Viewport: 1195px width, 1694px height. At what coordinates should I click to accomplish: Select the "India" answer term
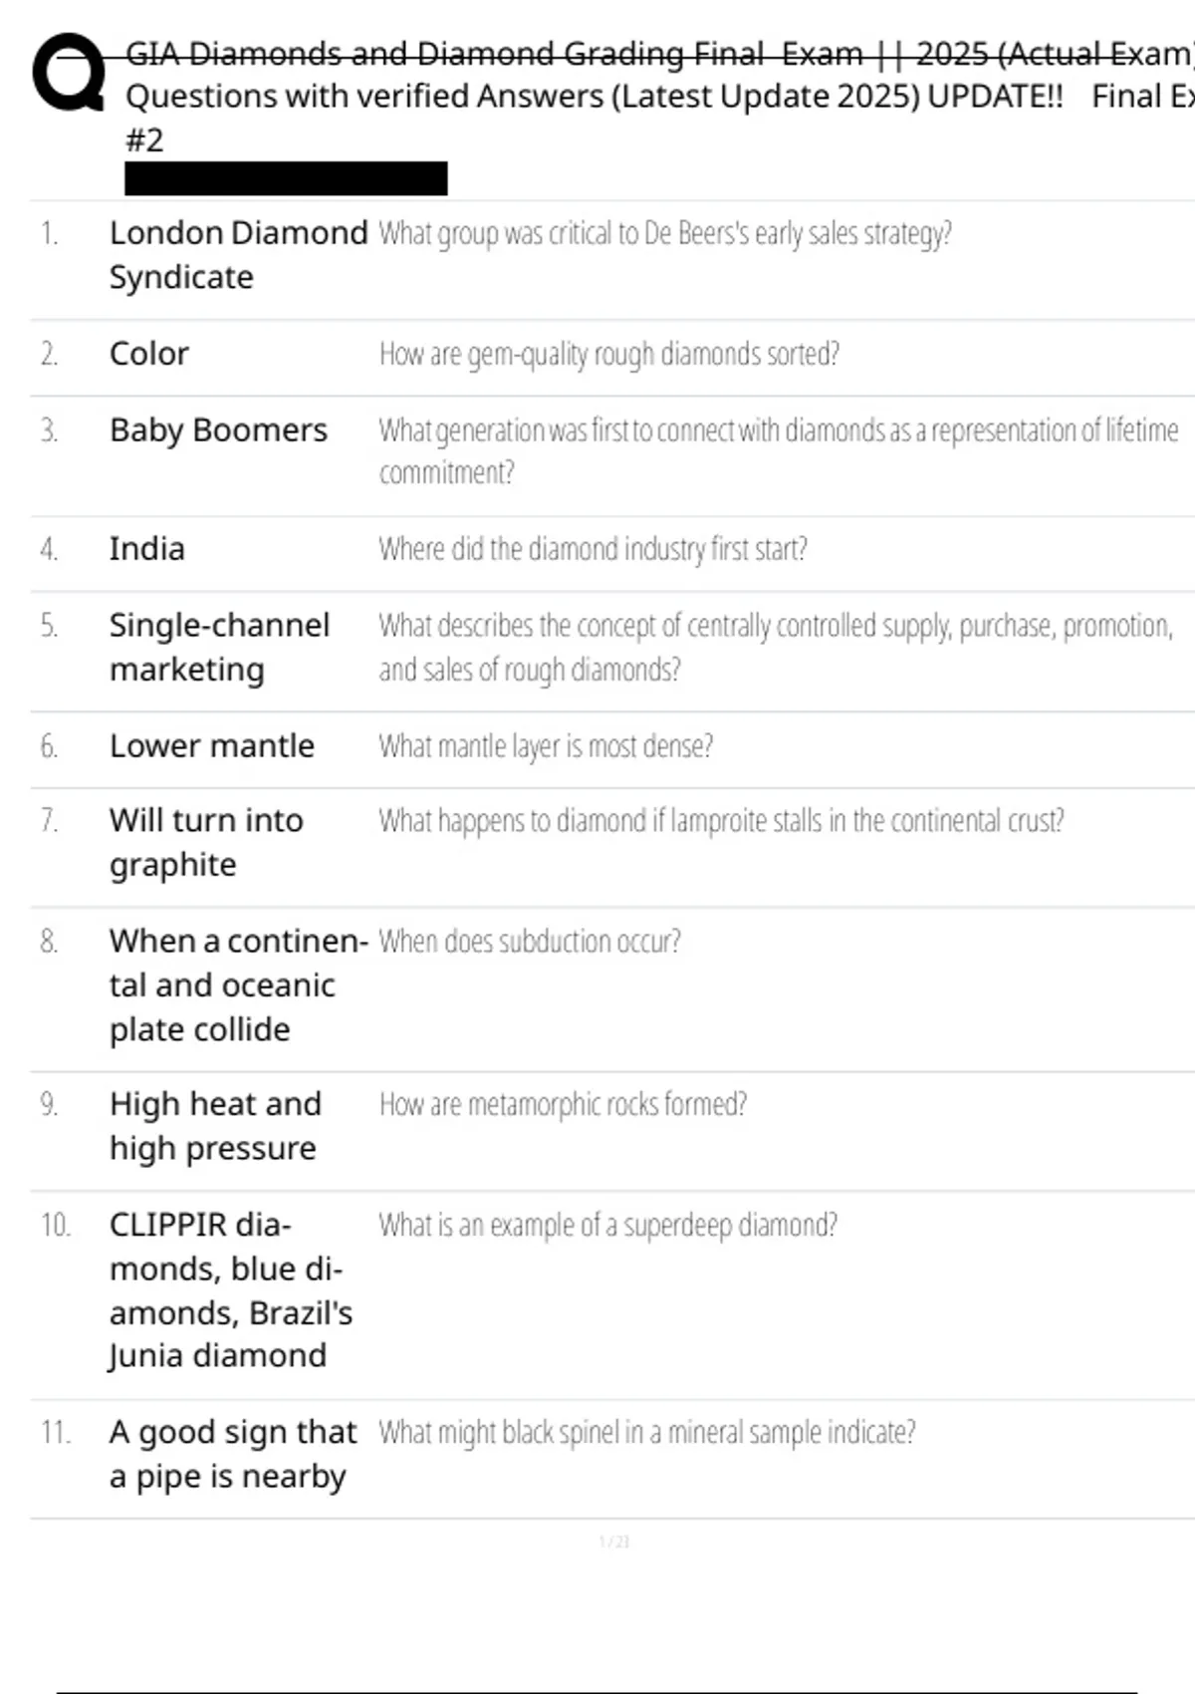tap(147, 549)
